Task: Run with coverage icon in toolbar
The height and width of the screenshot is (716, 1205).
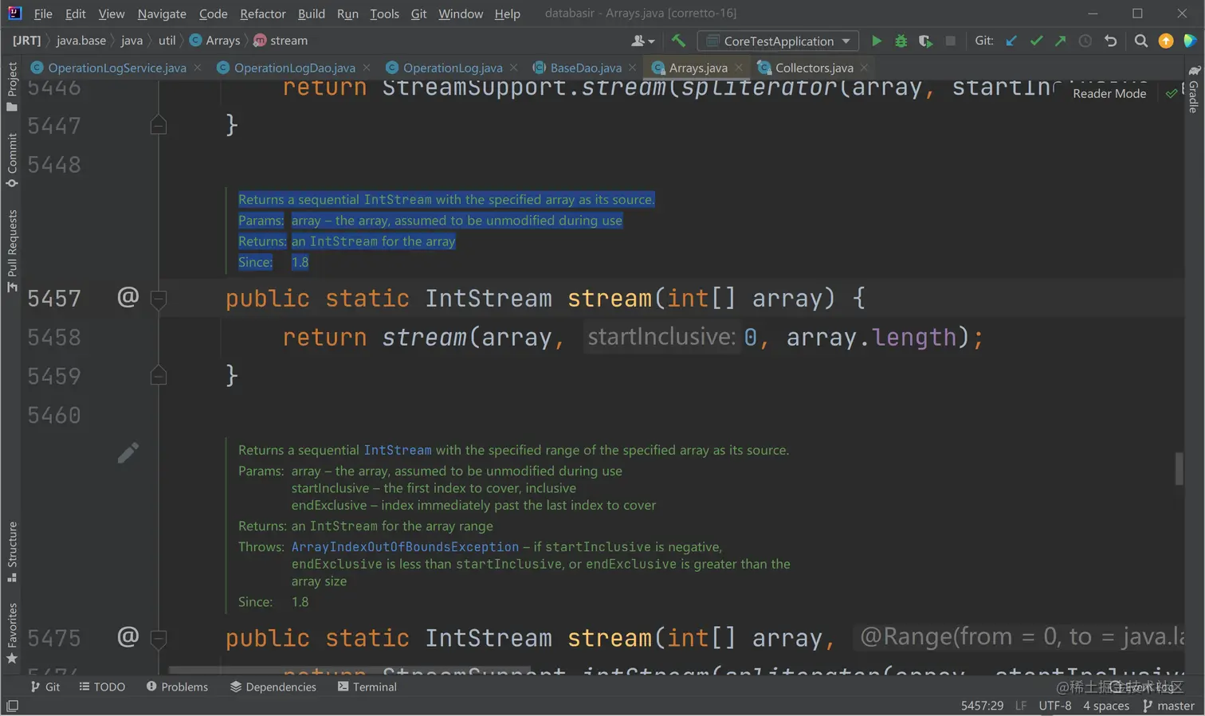Action: (x=925, y=41)
